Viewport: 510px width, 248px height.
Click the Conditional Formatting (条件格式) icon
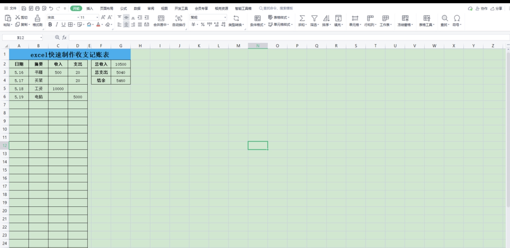click(x=257, y=18)
